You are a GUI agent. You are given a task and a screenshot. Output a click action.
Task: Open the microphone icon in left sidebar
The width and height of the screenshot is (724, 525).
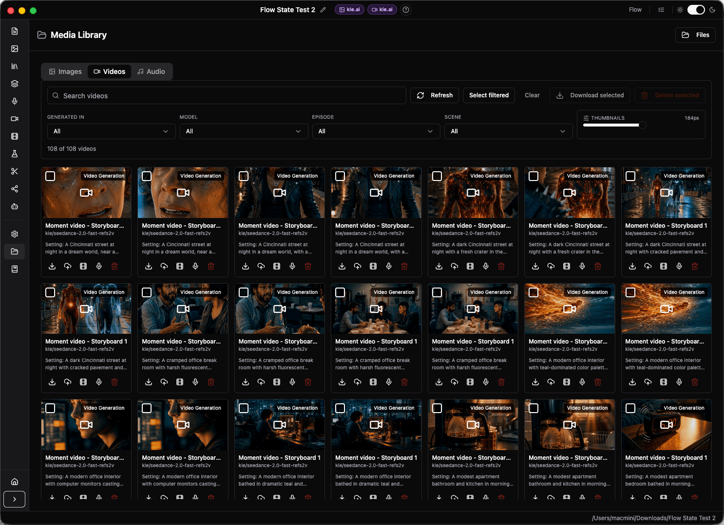[15, 101]
